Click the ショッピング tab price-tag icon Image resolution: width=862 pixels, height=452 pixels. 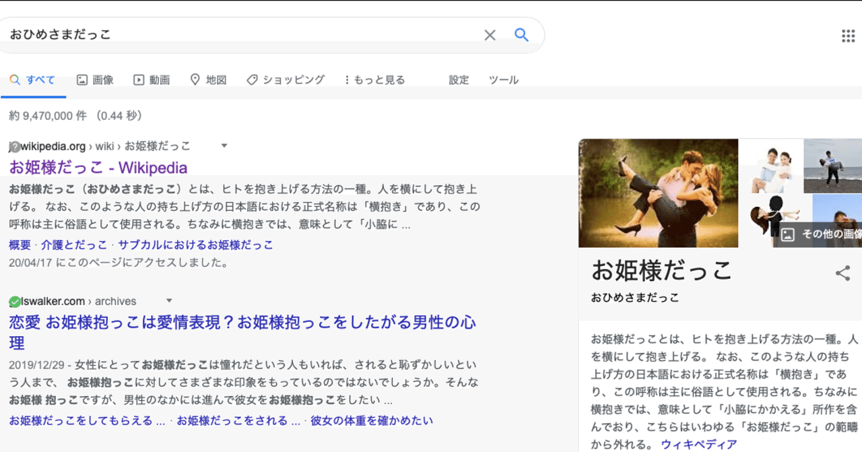(252, 79)
